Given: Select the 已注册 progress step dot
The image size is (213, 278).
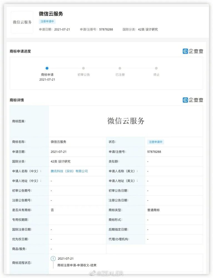Looking at the screenshot, I should click(x=120, y=68).
